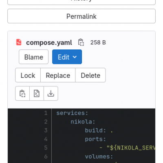Expand the Edit dropdown chevron
This screenshot has height=163, width=163.
tap(75, 57)
